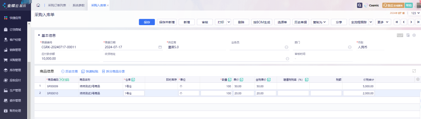Toggle the 增值税税率 column checkbox
The width and height of the screenshot is (421, 119).
coord(307,79)
